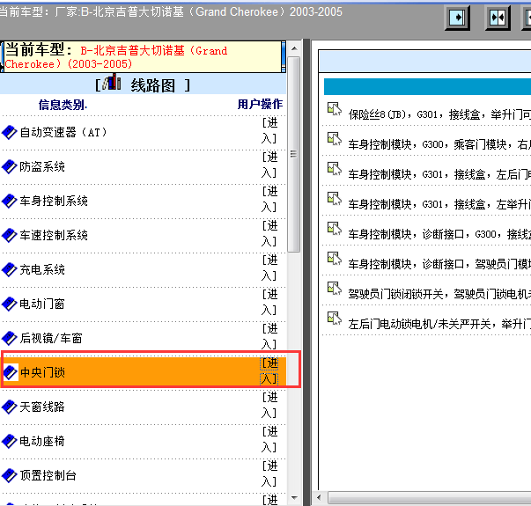Select the 电动门窗 category text
Image resolution: width=531 pixels, height=506 pixels.
point(42,304)
